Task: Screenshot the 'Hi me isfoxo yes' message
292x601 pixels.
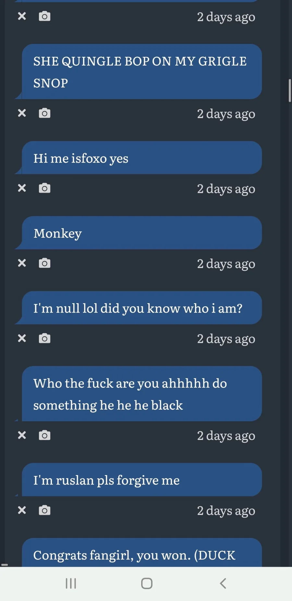Action: 44,188
